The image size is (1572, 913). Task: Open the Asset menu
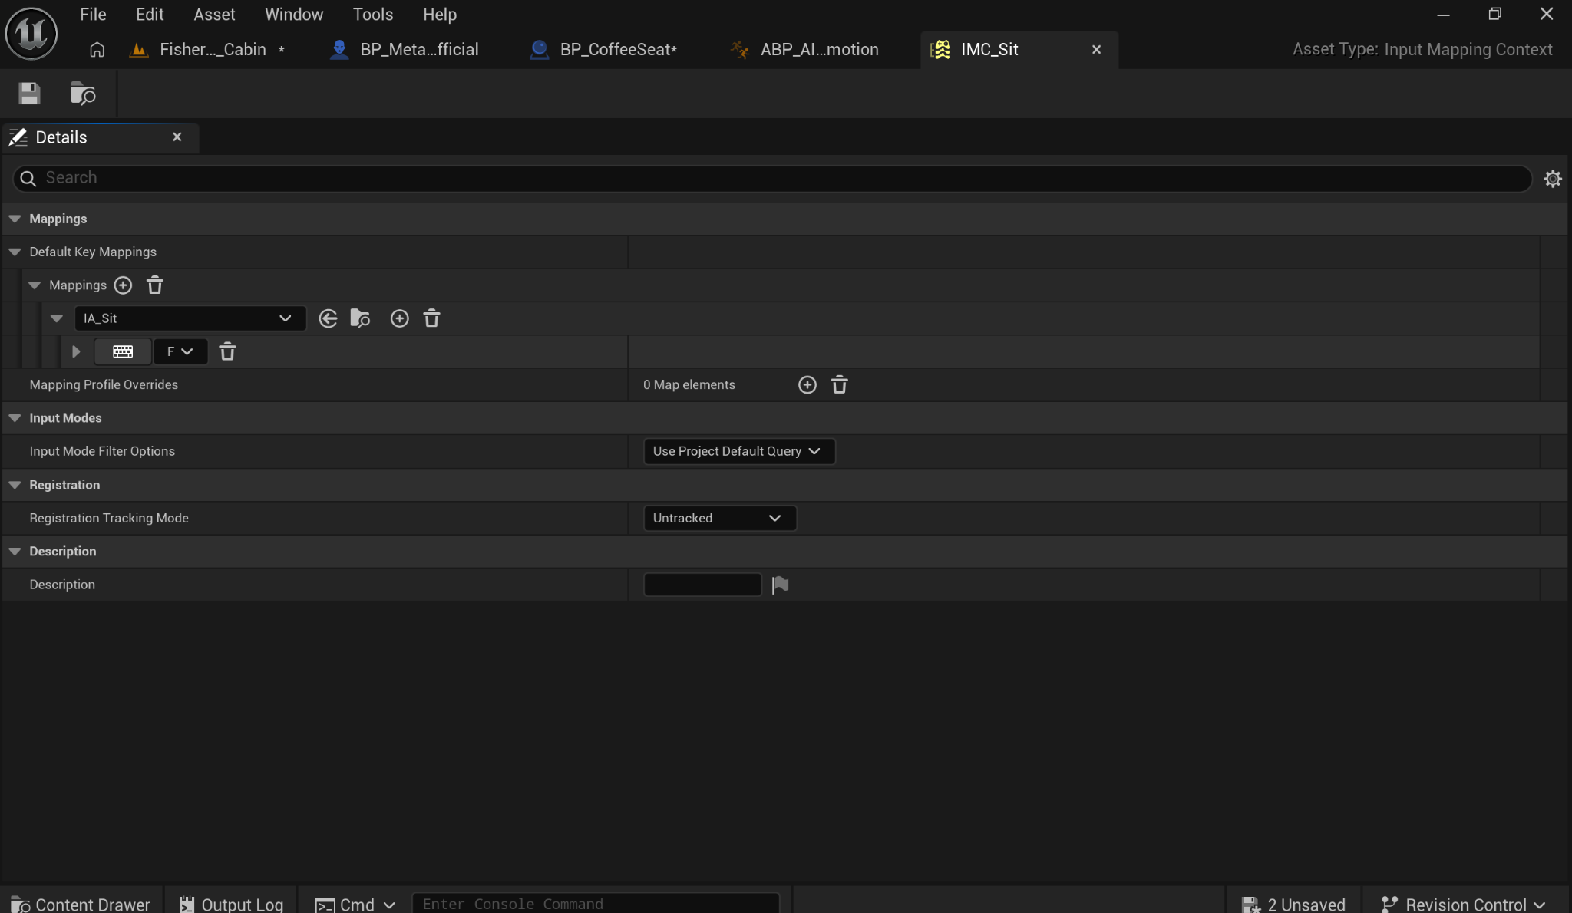(214, 15)
